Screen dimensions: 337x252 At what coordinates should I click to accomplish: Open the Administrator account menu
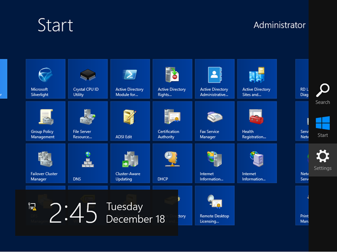click(280, 25)
